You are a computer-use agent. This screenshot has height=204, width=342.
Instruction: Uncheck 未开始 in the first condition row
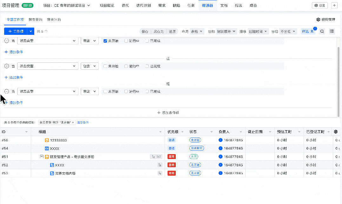tap(105, 41)
